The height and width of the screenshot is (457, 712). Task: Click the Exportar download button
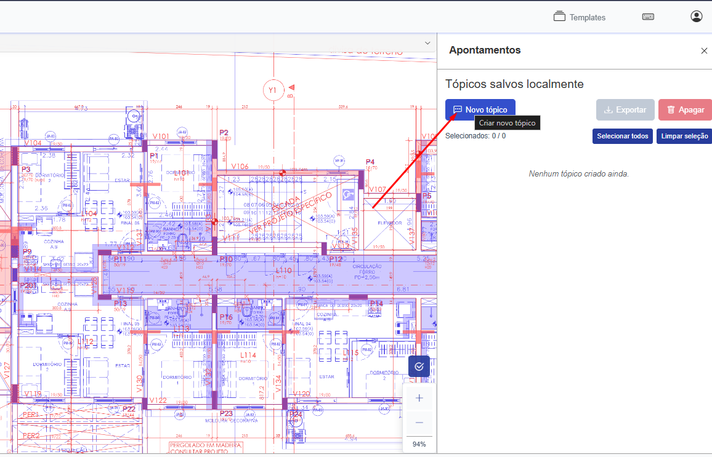click(x=625, y=109)
